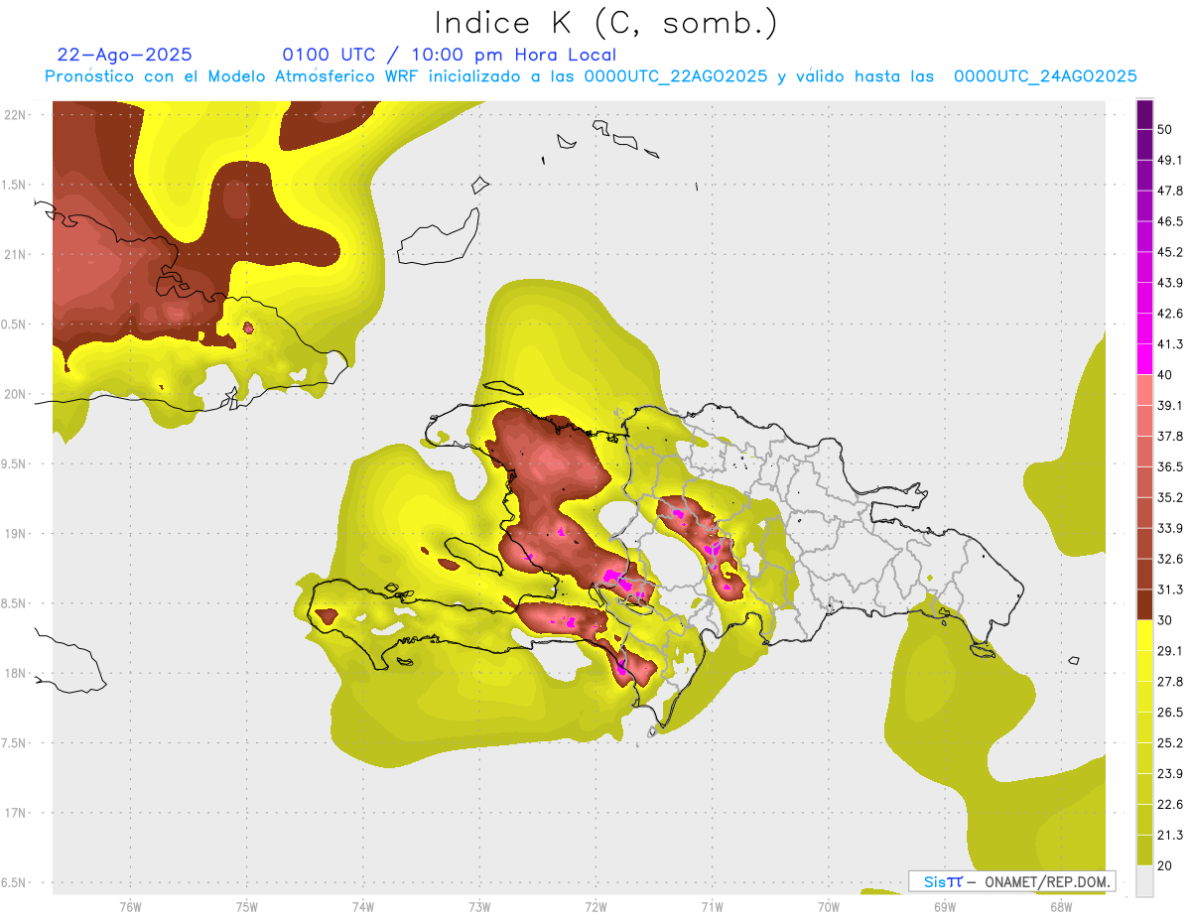Click the color bar label "37.8"
The height and width of the screenshot is (920, 1191).
tap(1169, 437)
